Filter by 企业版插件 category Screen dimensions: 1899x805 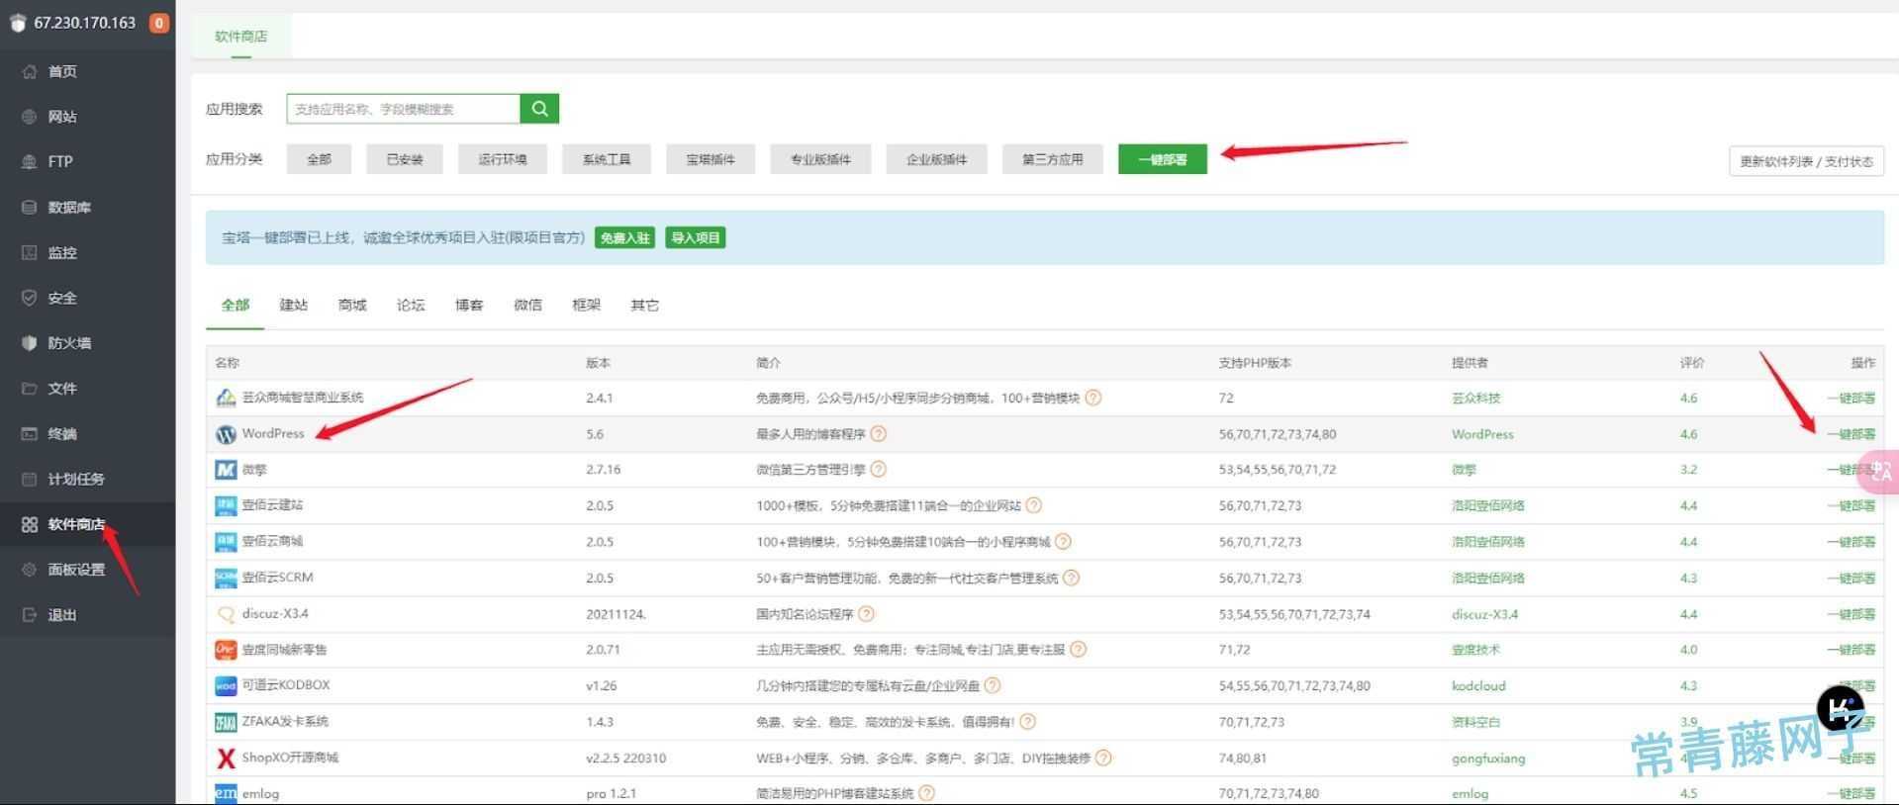point(936,159)
